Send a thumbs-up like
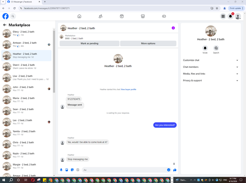 [175, 170]
